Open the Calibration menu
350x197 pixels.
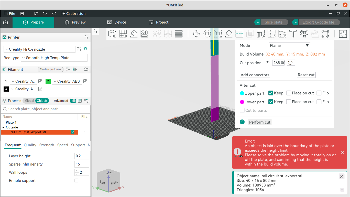coord(73,14)
